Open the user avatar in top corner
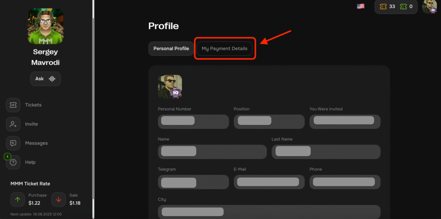The image size is (441, 219). click(x=429, y=6)
